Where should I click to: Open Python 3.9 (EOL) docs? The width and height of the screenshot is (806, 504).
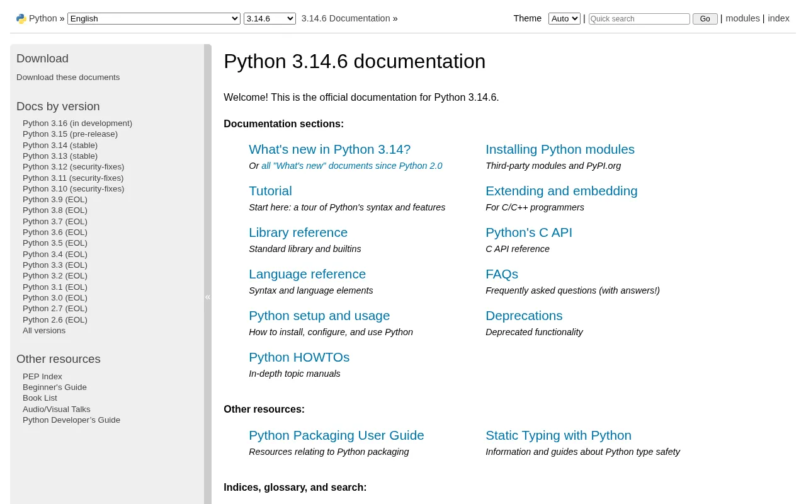coord(55,199)
